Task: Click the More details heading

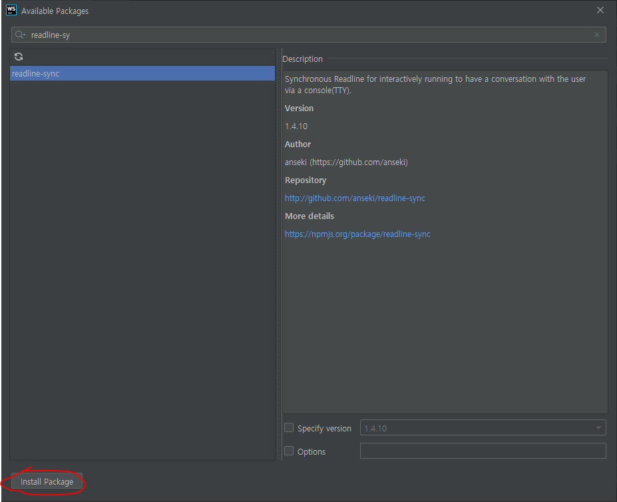Action: [309, 216]
